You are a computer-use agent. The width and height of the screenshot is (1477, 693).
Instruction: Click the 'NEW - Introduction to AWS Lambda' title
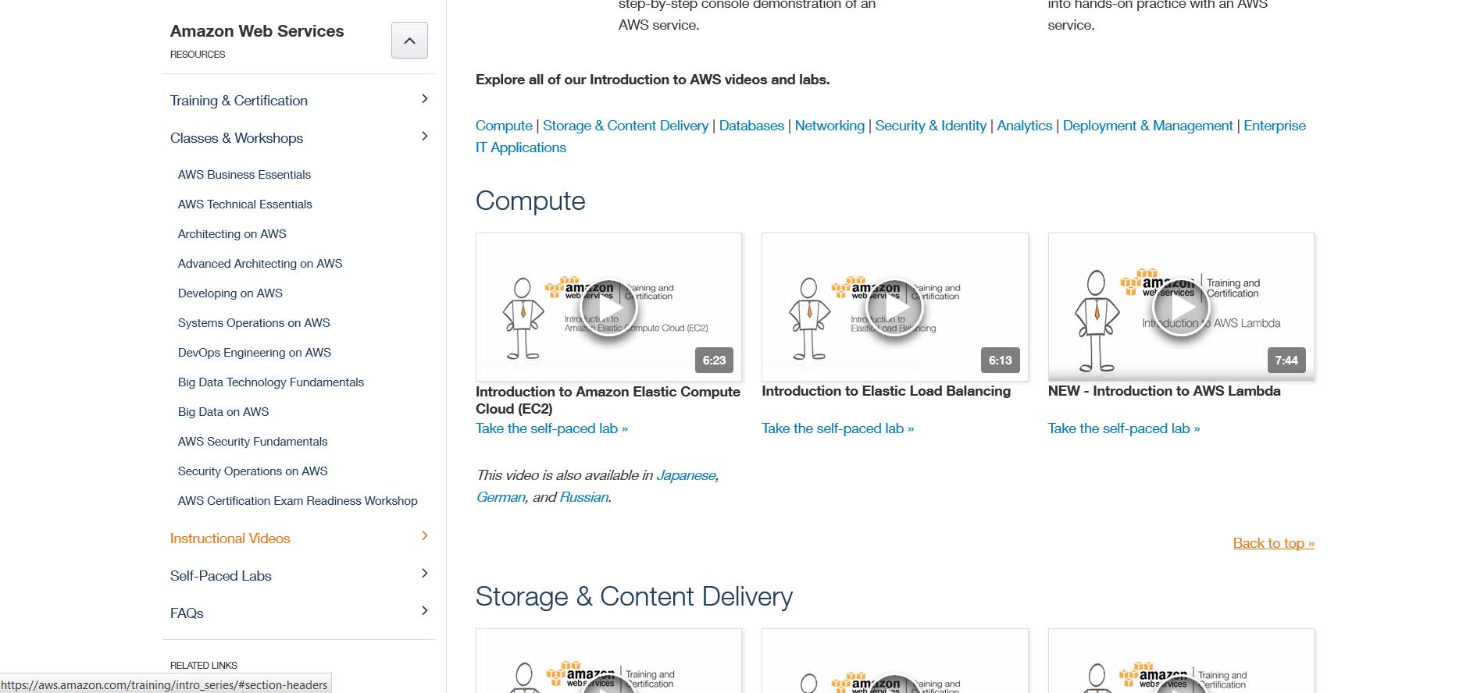pyautogui.click(x=1164, y=391)
